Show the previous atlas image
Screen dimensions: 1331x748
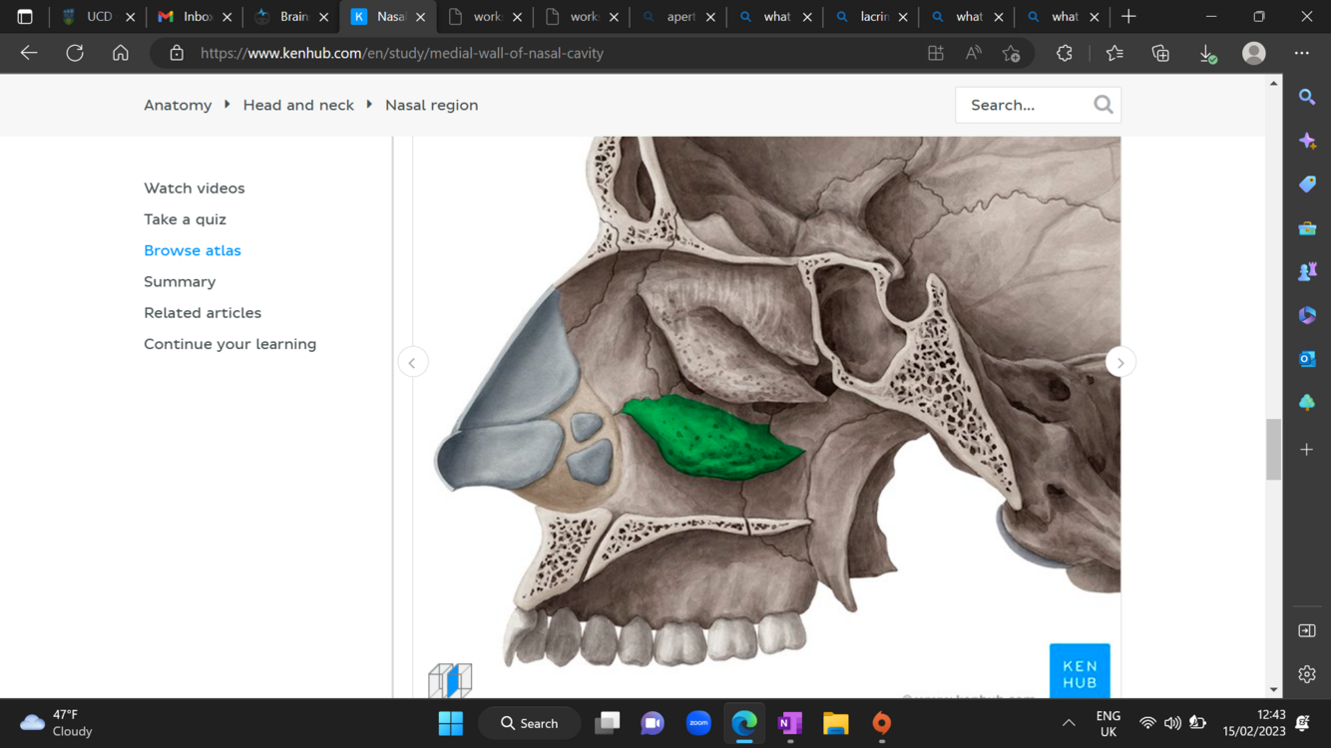point(412,363)
